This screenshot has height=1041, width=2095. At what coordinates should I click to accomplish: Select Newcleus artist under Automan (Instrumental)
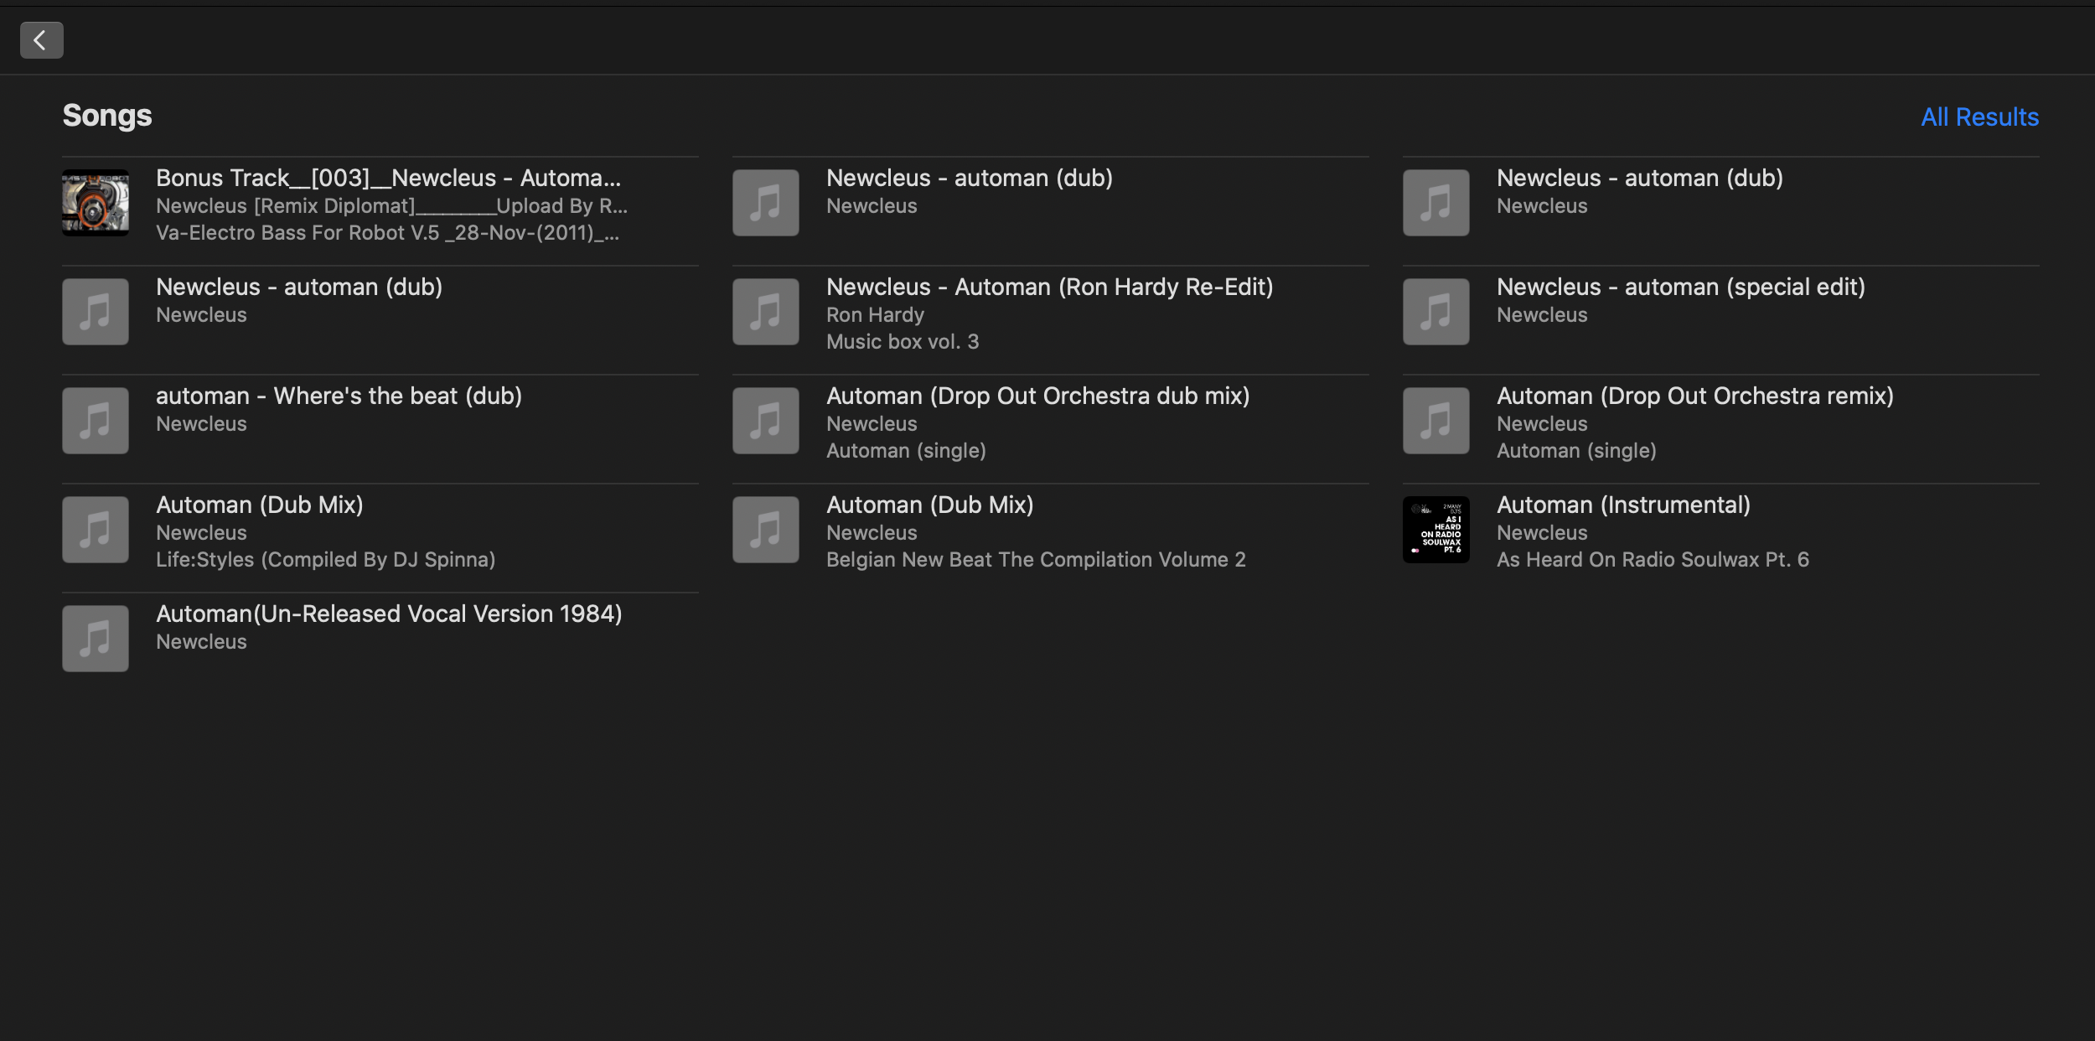1542,533
